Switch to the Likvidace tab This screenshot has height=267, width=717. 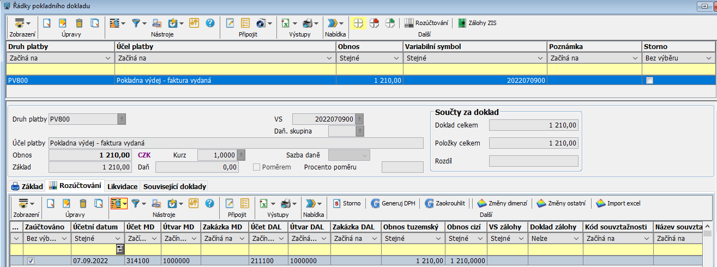point(122,186)
